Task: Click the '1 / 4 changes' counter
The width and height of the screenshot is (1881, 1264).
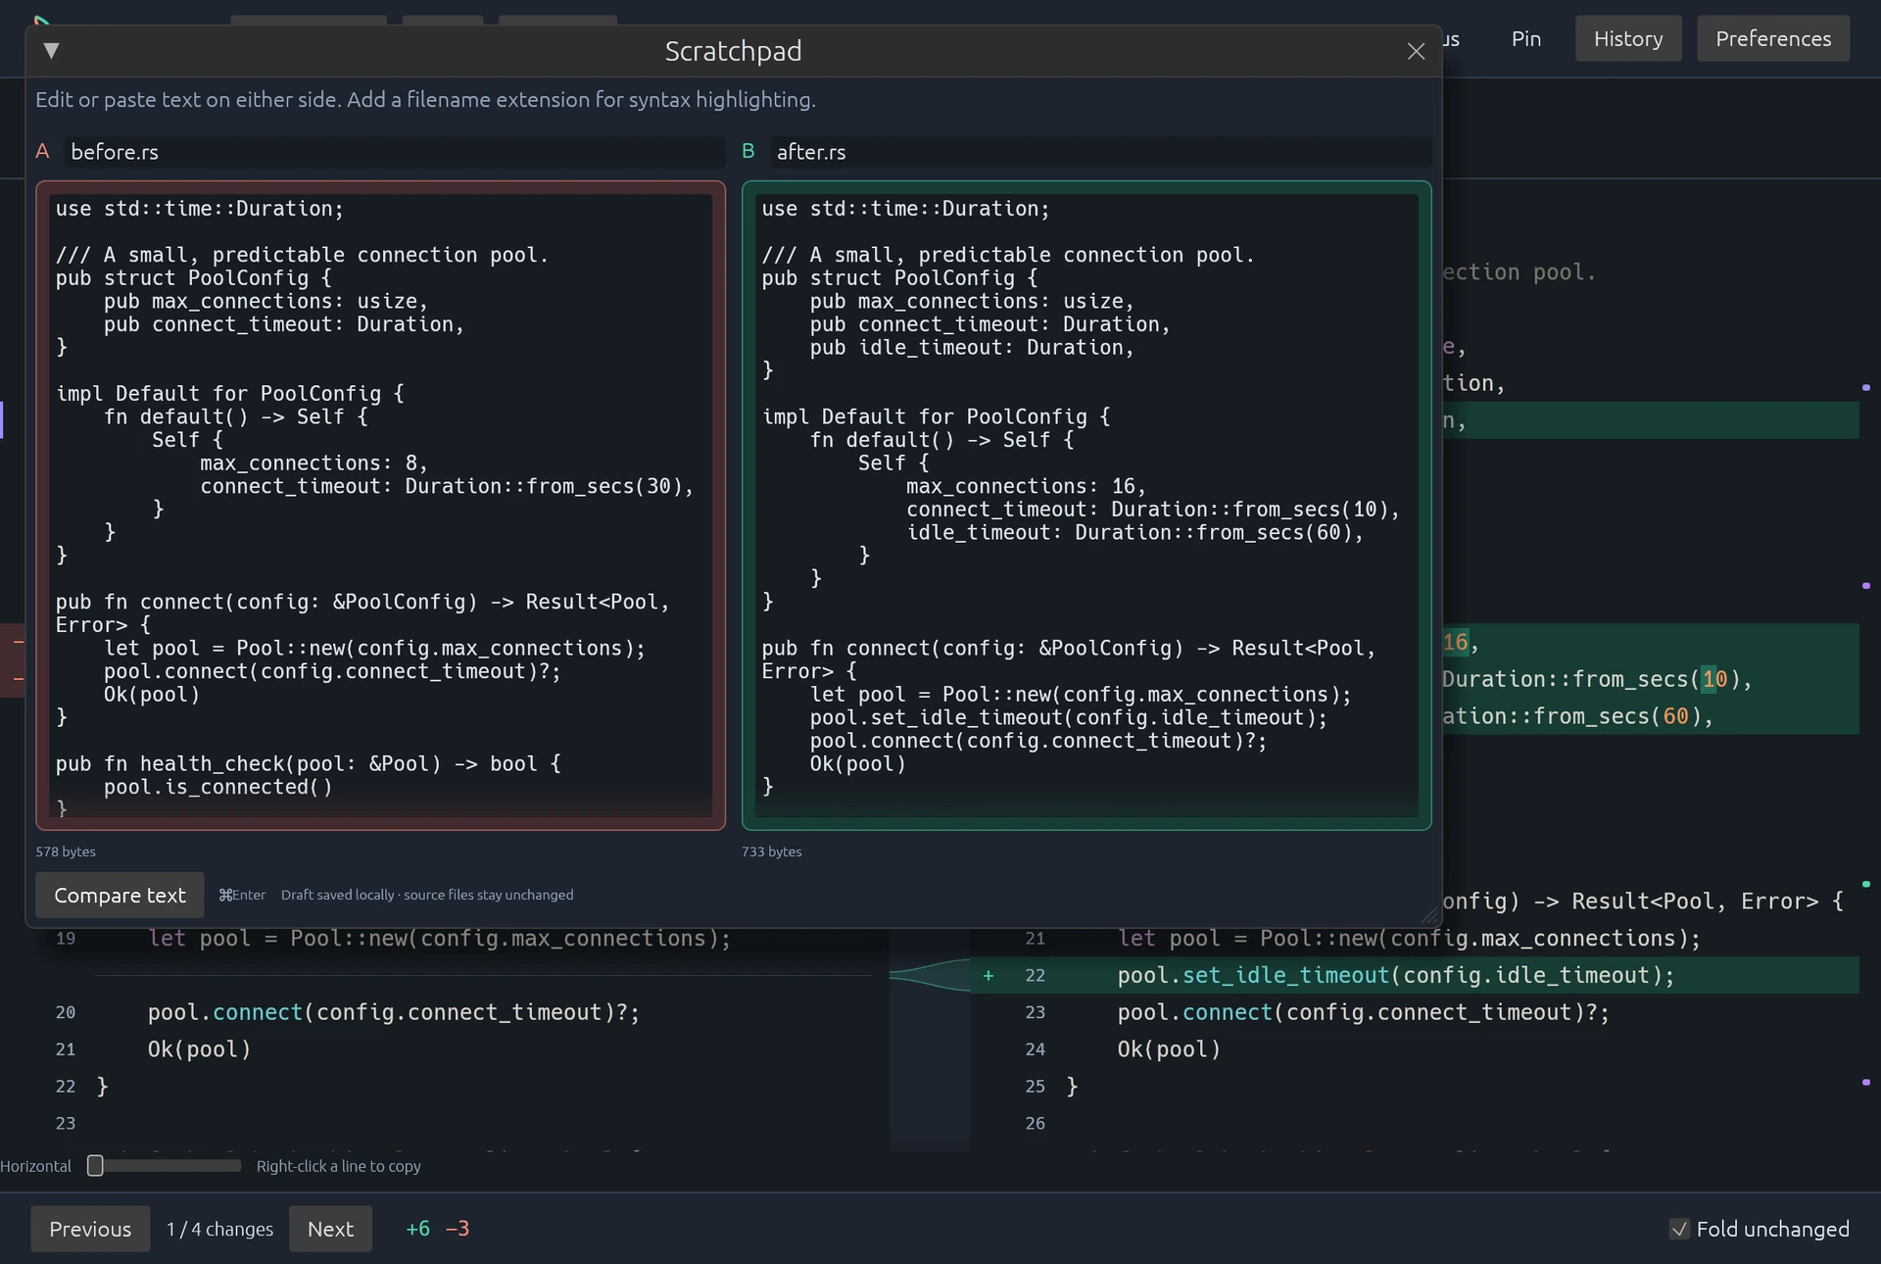Action: tap(219, 1229)
